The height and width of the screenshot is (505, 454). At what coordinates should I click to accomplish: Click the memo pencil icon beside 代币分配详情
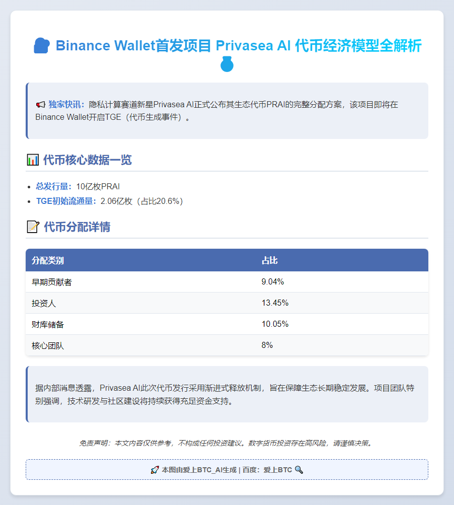32,227
